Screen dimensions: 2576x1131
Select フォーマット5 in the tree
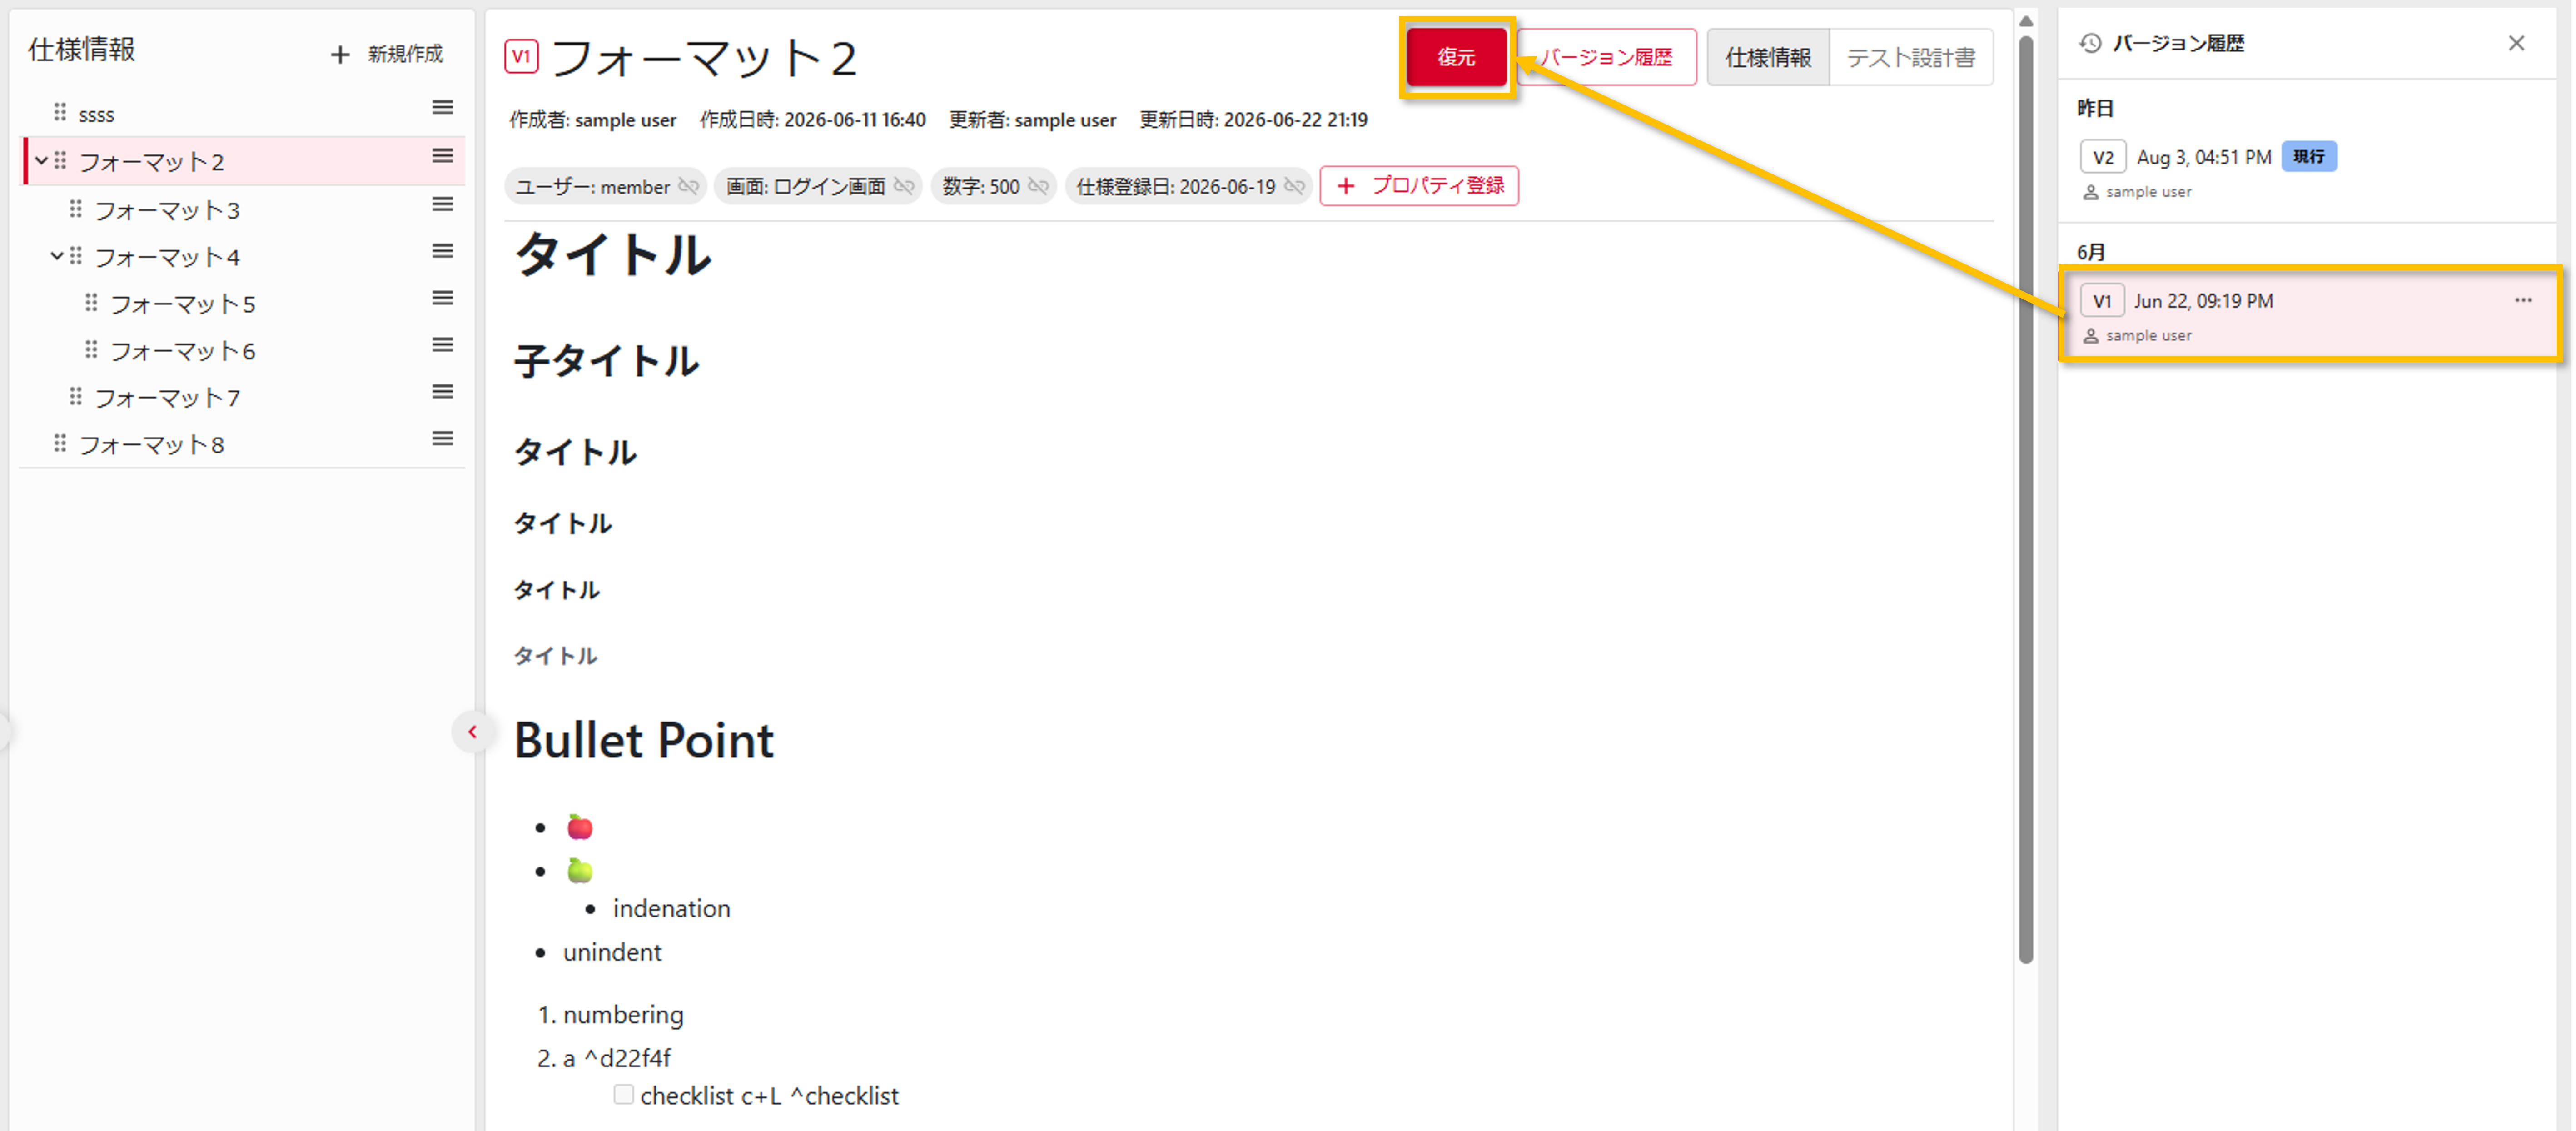(183, 303)
